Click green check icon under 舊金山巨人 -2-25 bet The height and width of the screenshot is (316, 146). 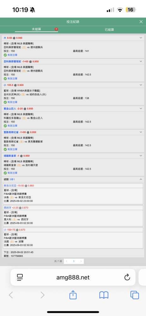(5, 125)
